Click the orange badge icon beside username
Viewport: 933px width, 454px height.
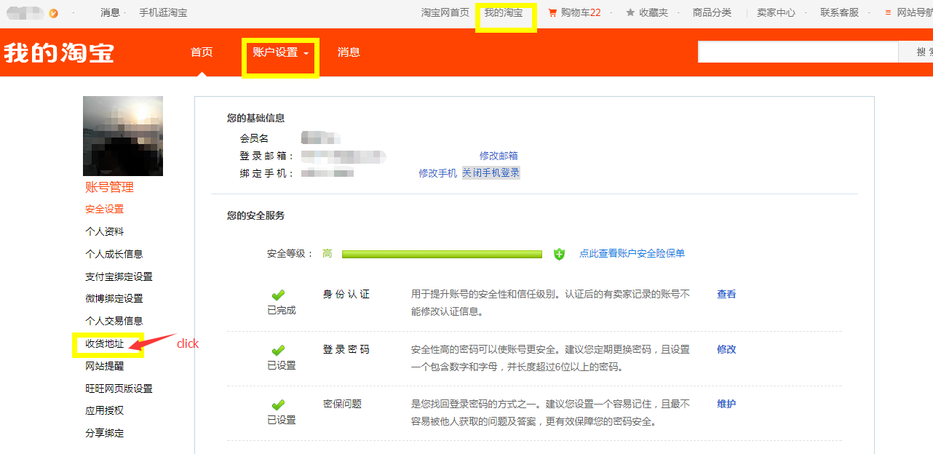[54, 13]
